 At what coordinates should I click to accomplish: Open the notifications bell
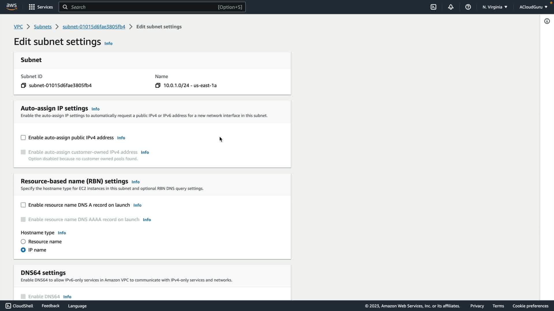click(451, 7)
